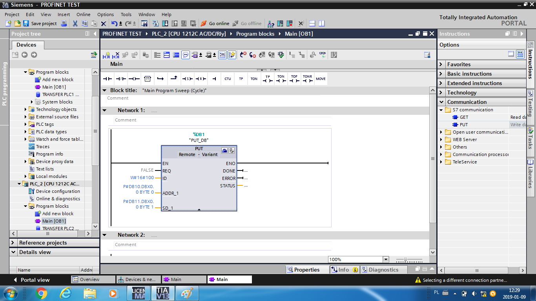
Task: Add a TONR timer coil
Action: click(x=307, y=79)
